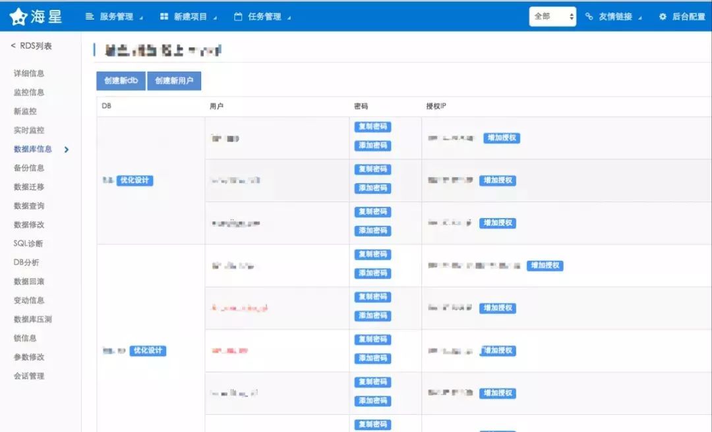The height and width of the screenshot is (432, 712).
Task: Open the 友情链接 dropdown arrow
Action: (639, 18)
